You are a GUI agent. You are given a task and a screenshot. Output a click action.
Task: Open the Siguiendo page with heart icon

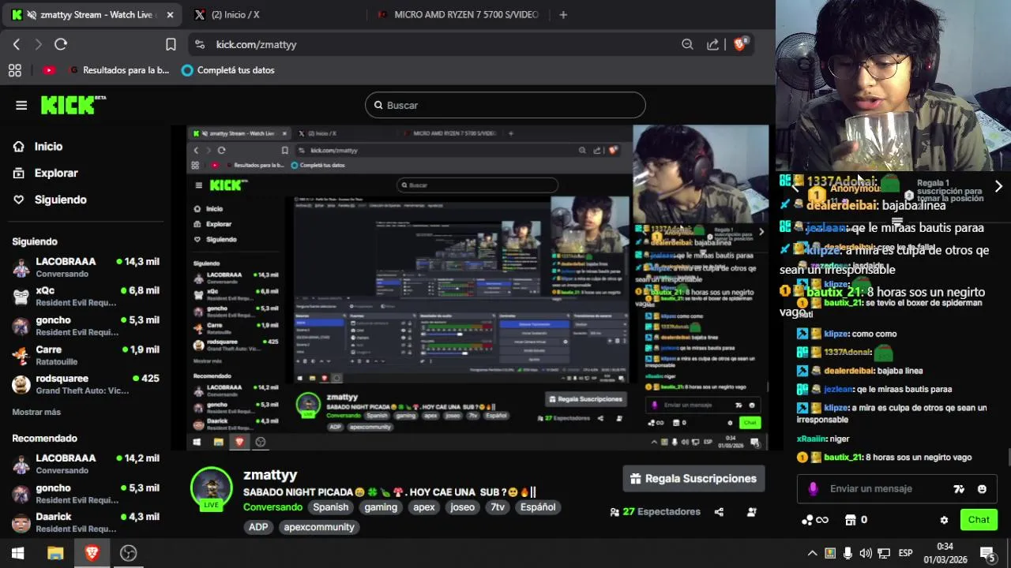tap(60, 200)
